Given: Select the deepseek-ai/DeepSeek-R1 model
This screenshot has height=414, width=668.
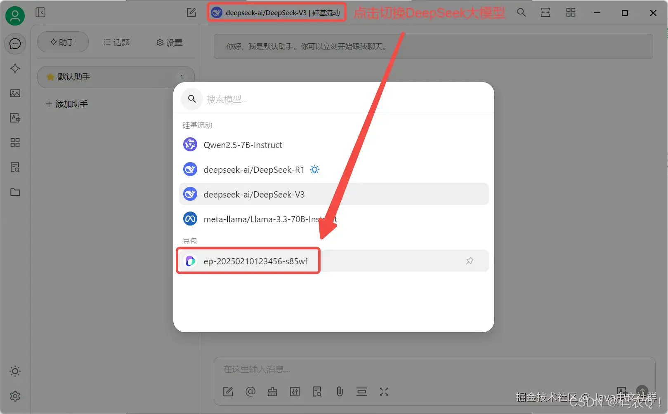Looking at the screenshot, I should click(x=334, y=169).
